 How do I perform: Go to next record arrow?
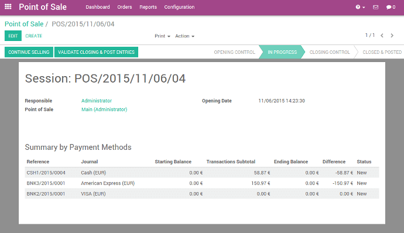pos(392,36)
